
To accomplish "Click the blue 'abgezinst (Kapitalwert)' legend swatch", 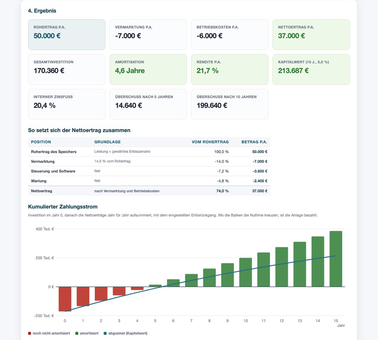I will 105,333.
